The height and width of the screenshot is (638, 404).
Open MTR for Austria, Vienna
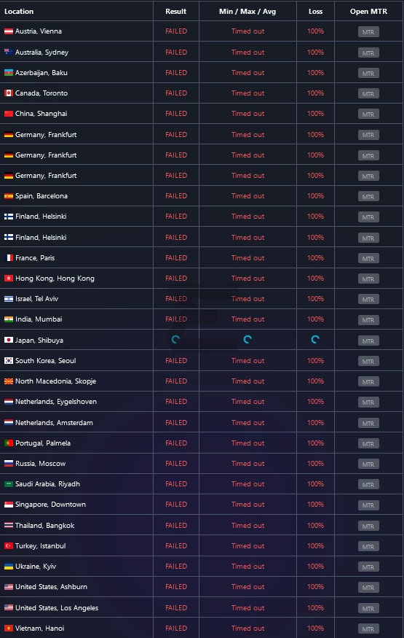point(368,32)
